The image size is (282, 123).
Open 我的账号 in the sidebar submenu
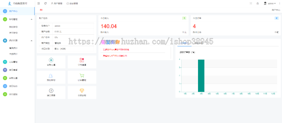13,27
